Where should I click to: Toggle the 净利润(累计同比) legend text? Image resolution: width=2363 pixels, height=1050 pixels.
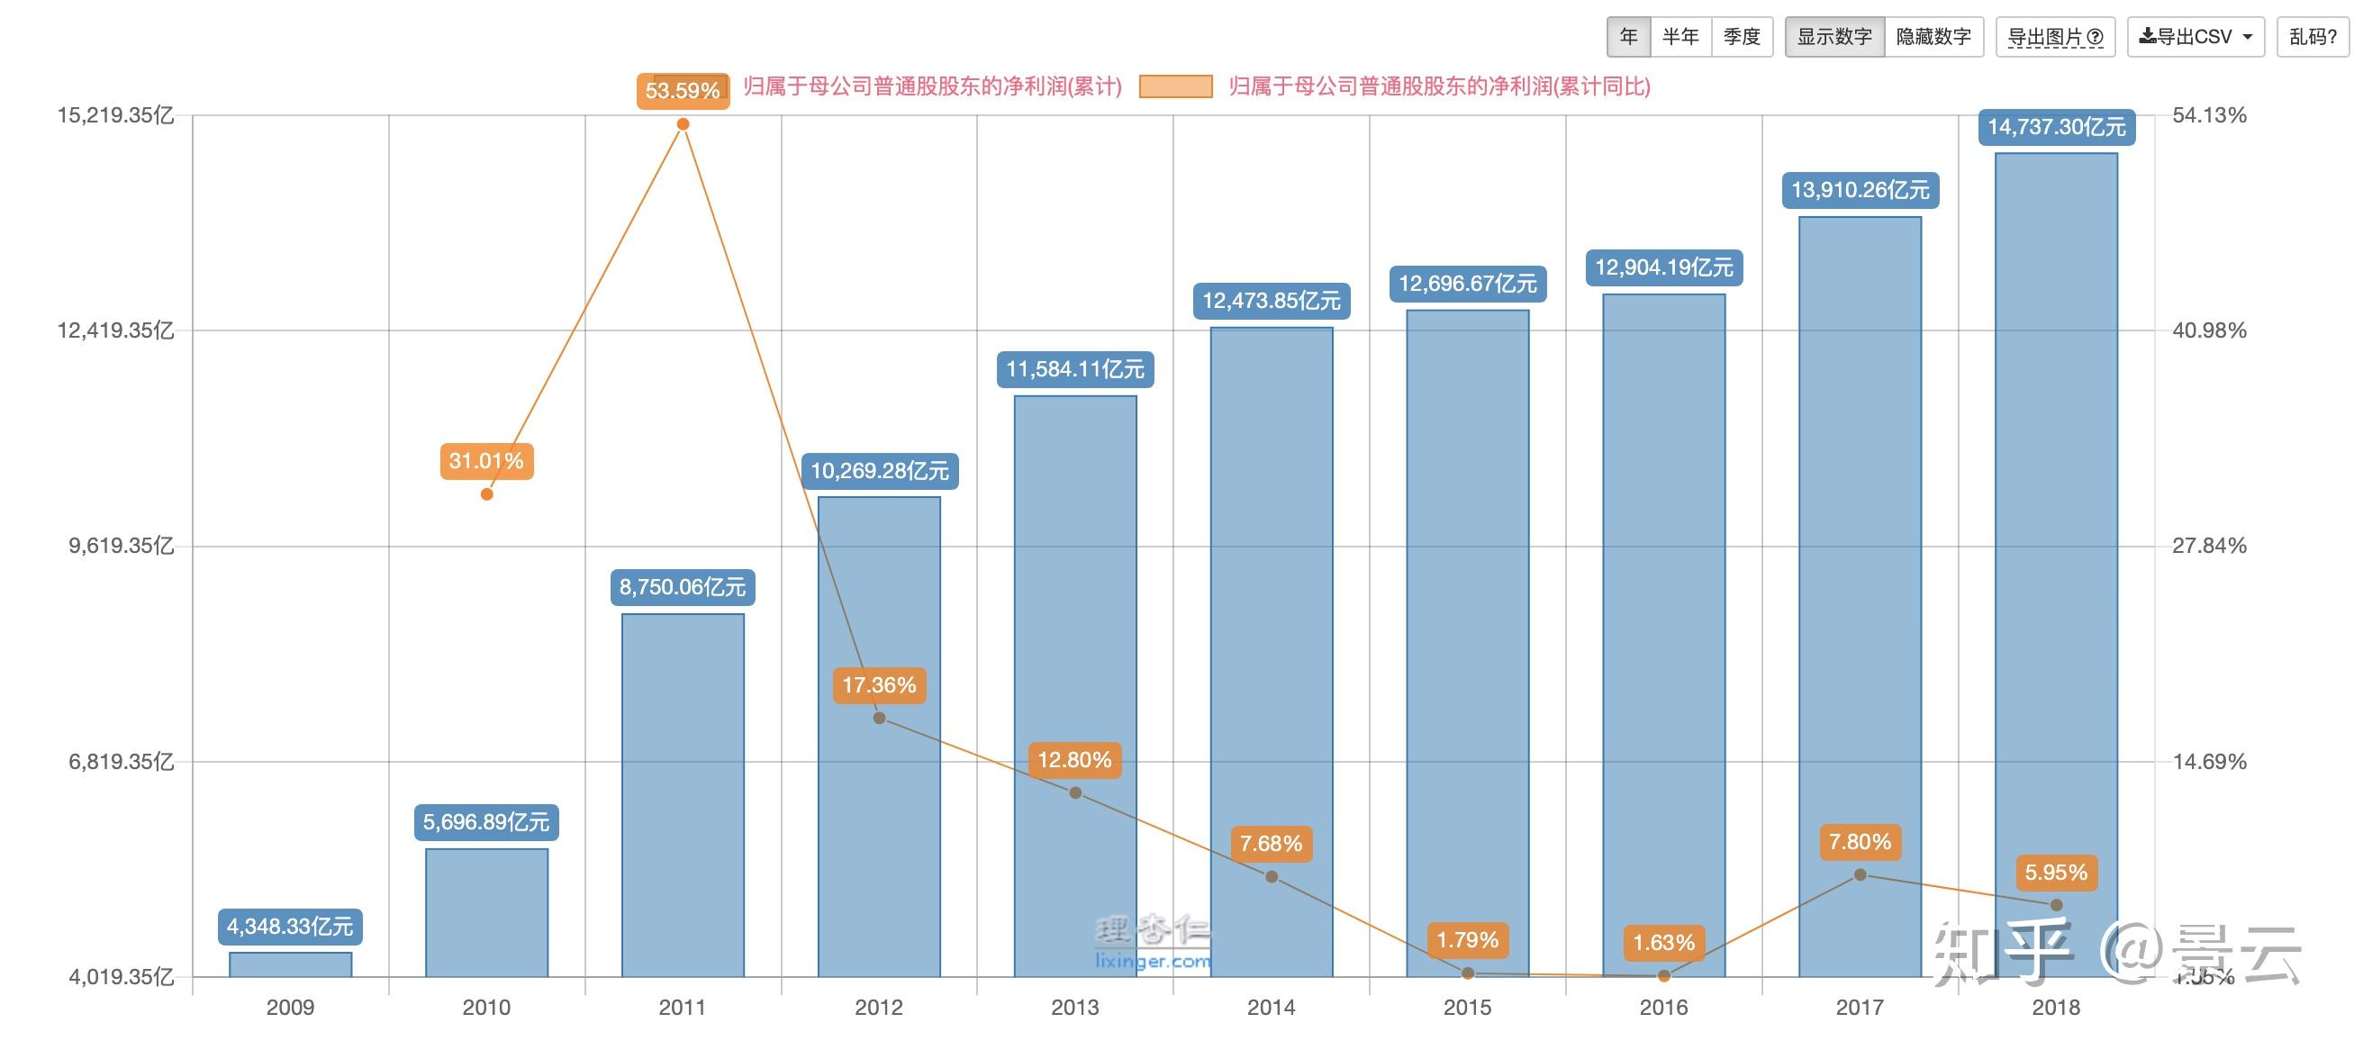click(1439, 86)
